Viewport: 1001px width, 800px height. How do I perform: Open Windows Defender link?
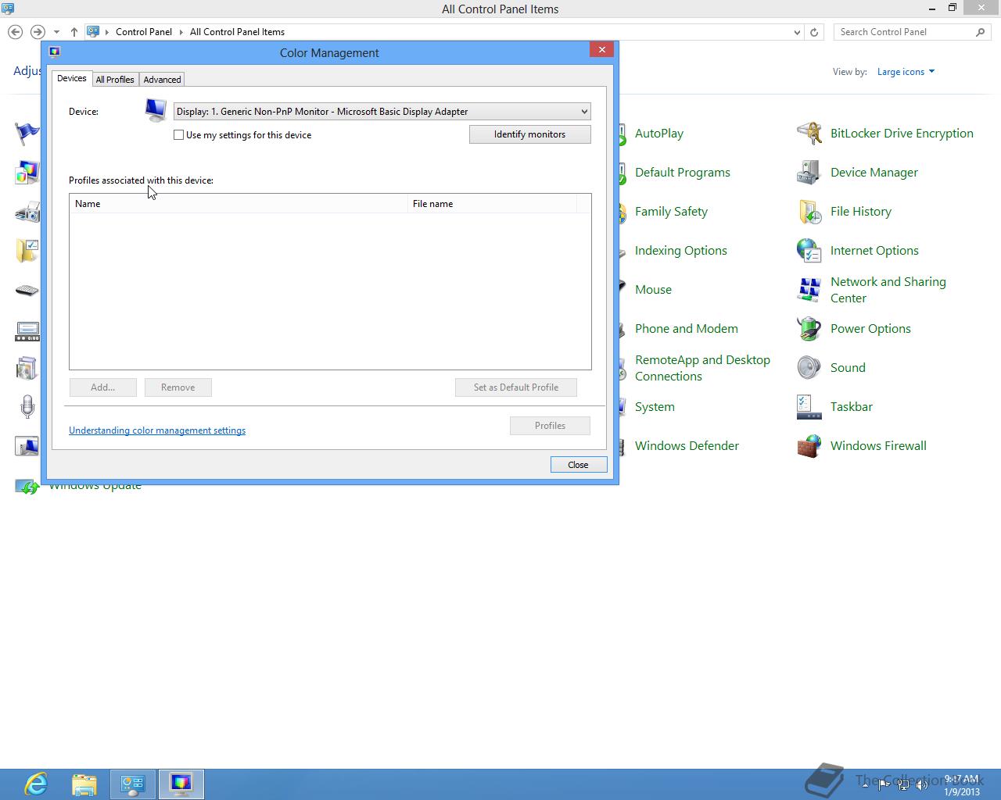(687, 446)
